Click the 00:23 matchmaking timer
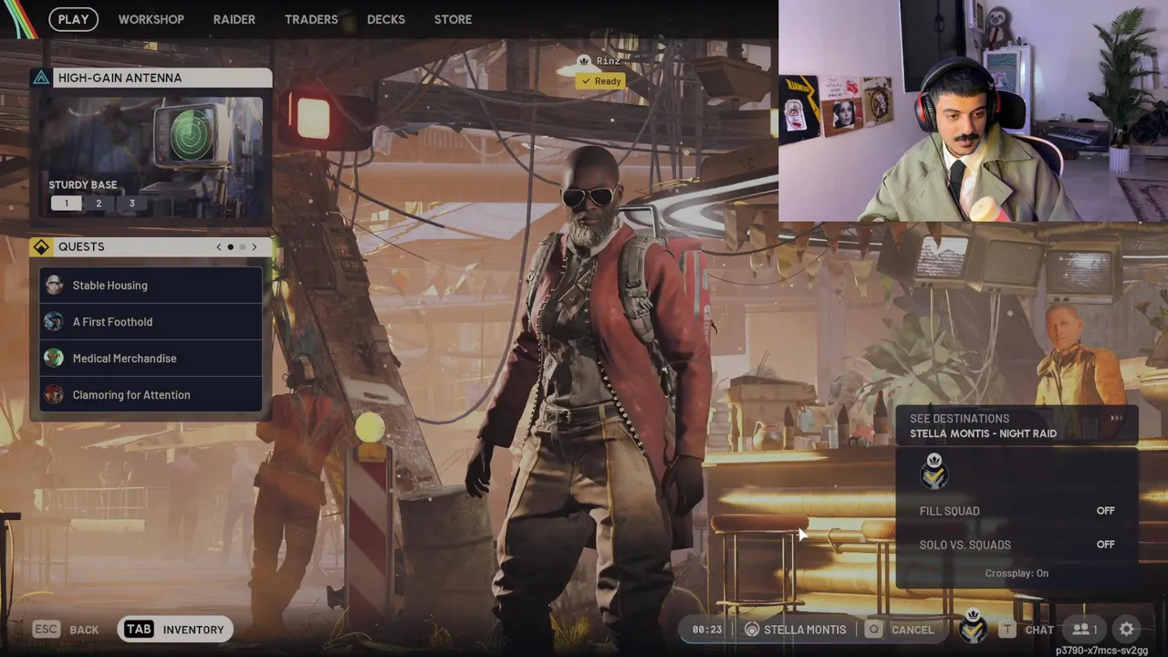This screenshot has width=1168, height=657. tap(707, 630)
